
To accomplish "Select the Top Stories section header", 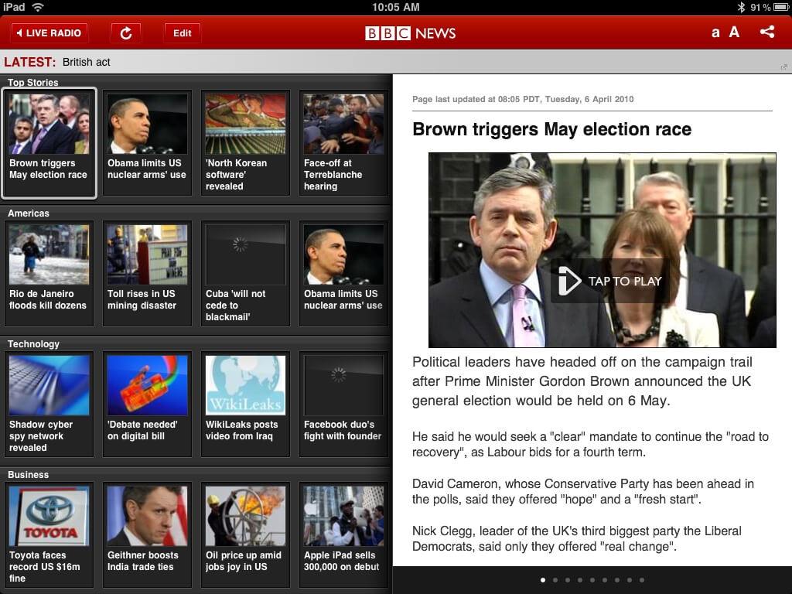I will pyautogui.click(x=32, y=82).
